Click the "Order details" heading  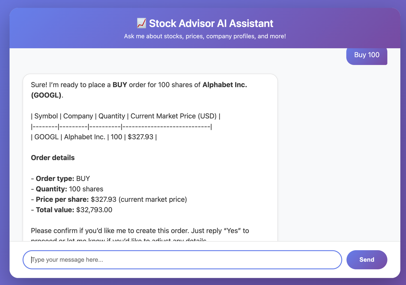53,158
